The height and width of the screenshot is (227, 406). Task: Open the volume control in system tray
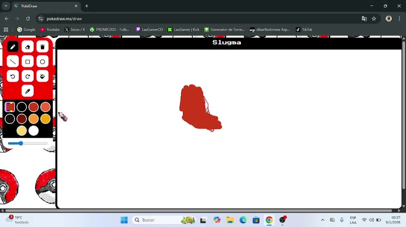tap(372, 220)
